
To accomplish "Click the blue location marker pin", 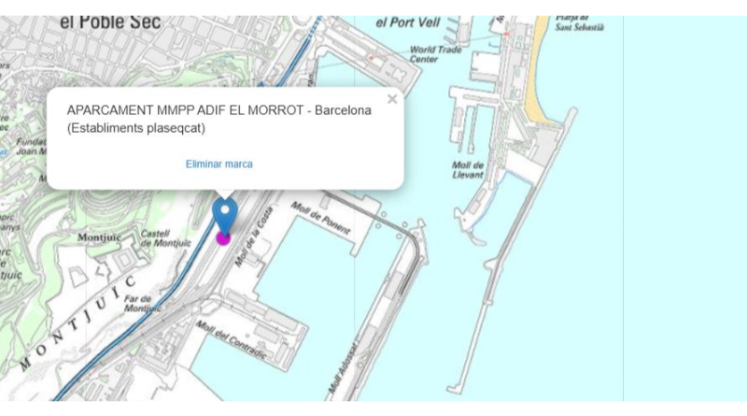I will pyautogui.click(x=224, y=214).
